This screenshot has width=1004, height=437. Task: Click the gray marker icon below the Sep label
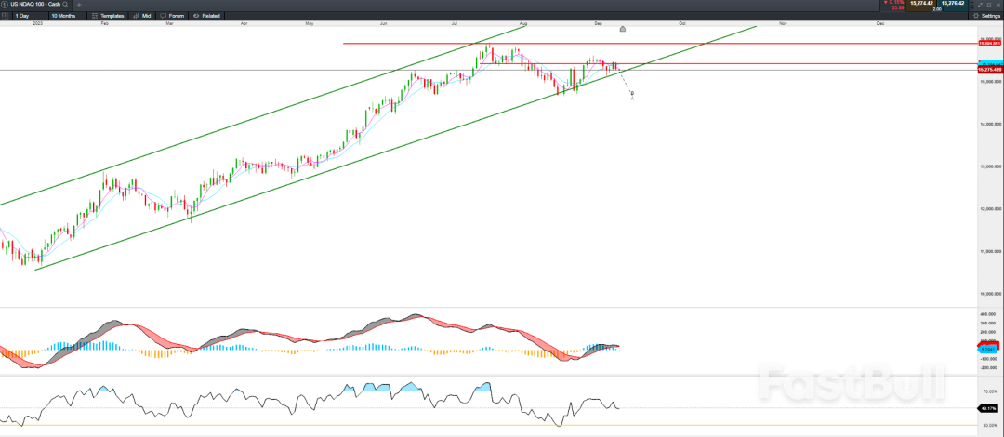click(623, 29)
